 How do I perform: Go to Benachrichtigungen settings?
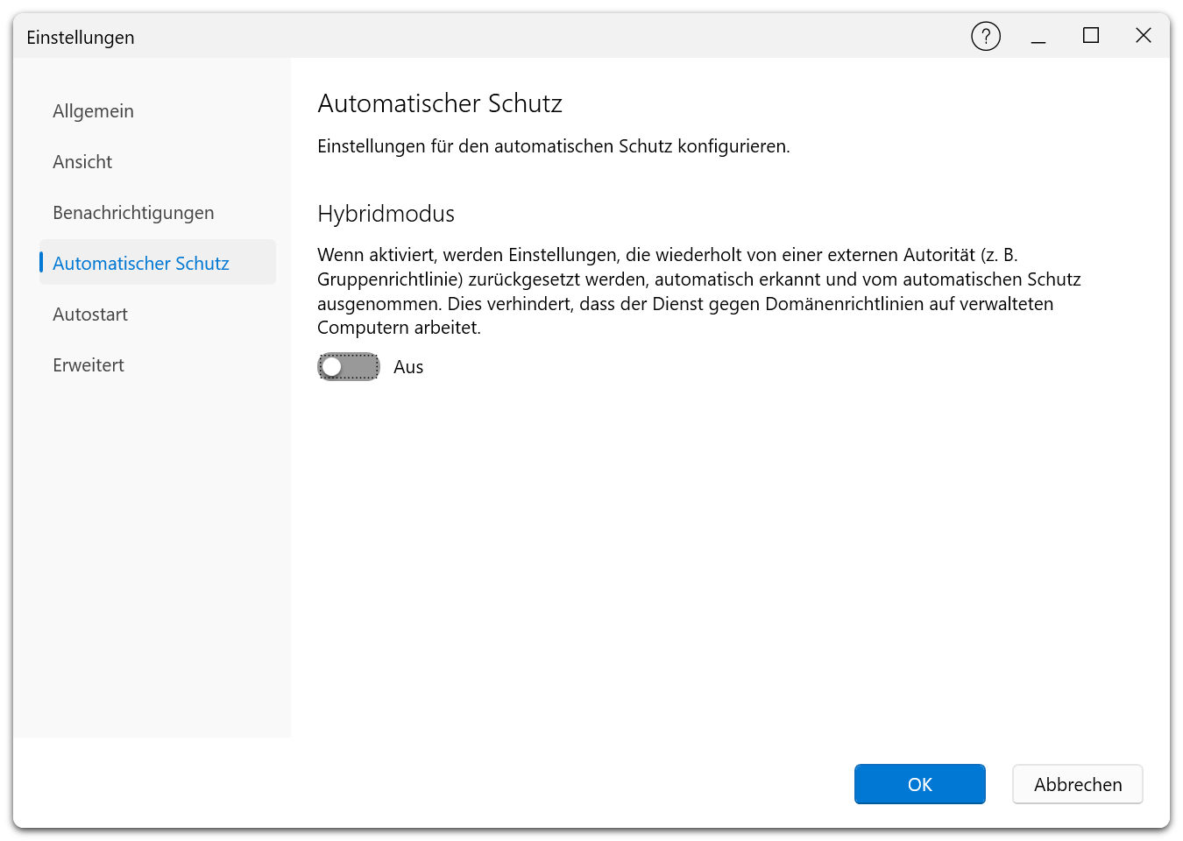(x=158, y=213)
